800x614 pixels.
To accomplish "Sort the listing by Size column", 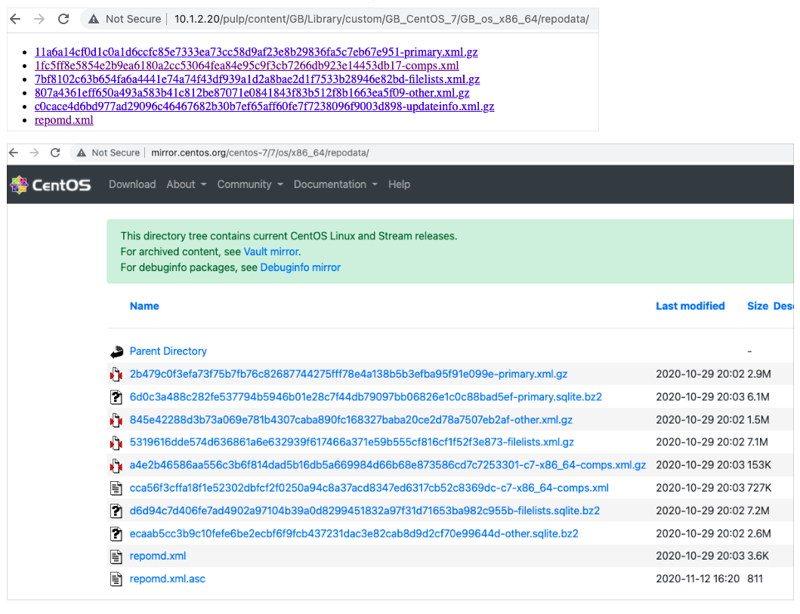I will pyautogui.click(x=758, y=306).
